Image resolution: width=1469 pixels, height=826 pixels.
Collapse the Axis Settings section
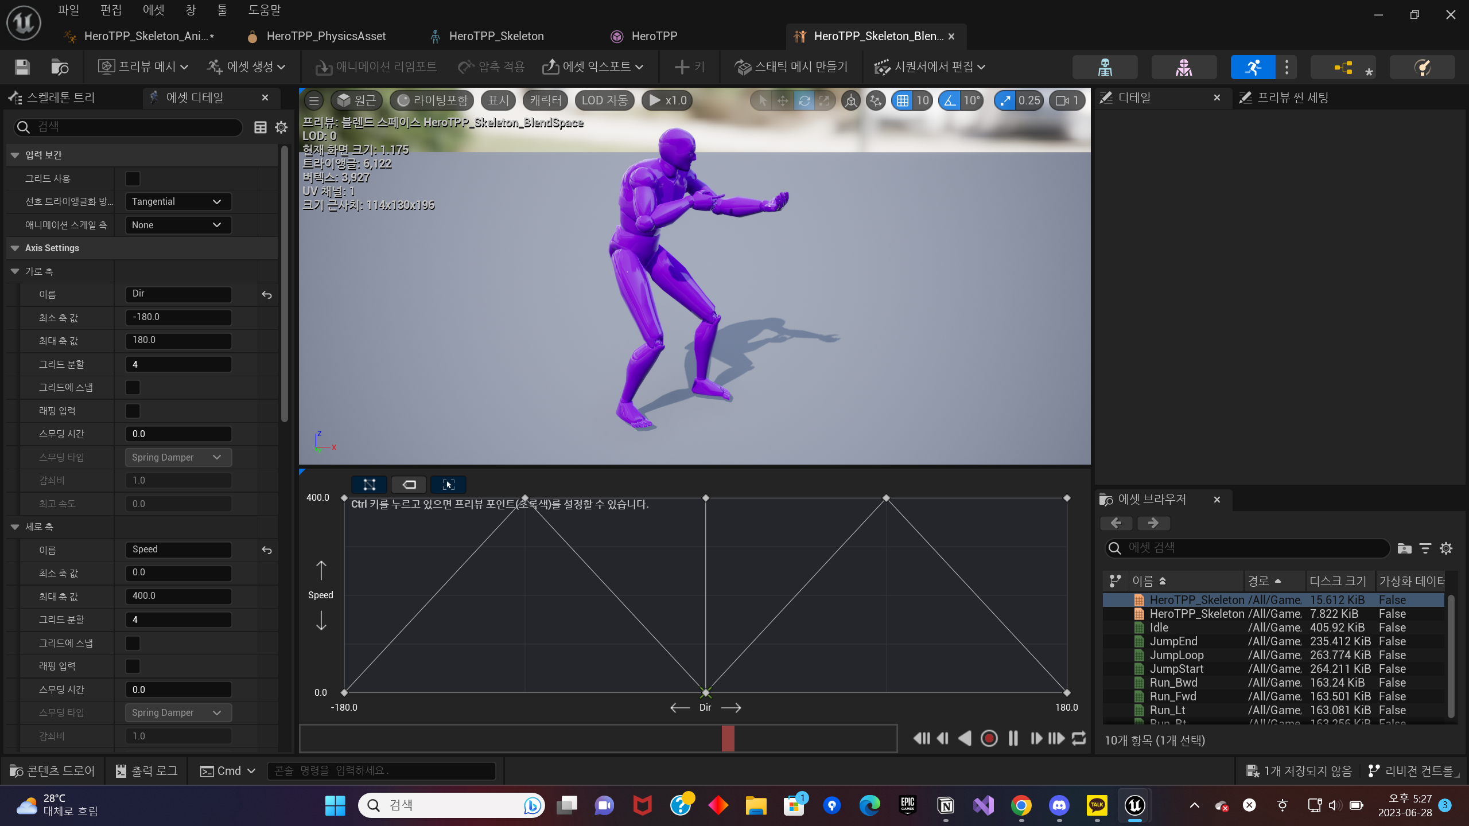pos(15,248)
